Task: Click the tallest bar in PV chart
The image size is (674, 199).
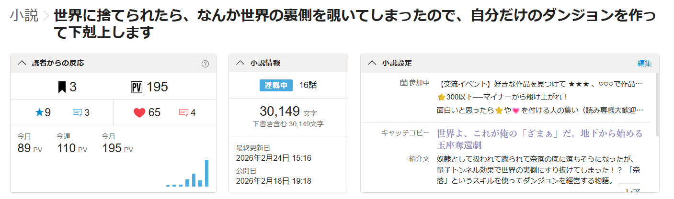Action: pyautogui.click(x=207, y=173)
